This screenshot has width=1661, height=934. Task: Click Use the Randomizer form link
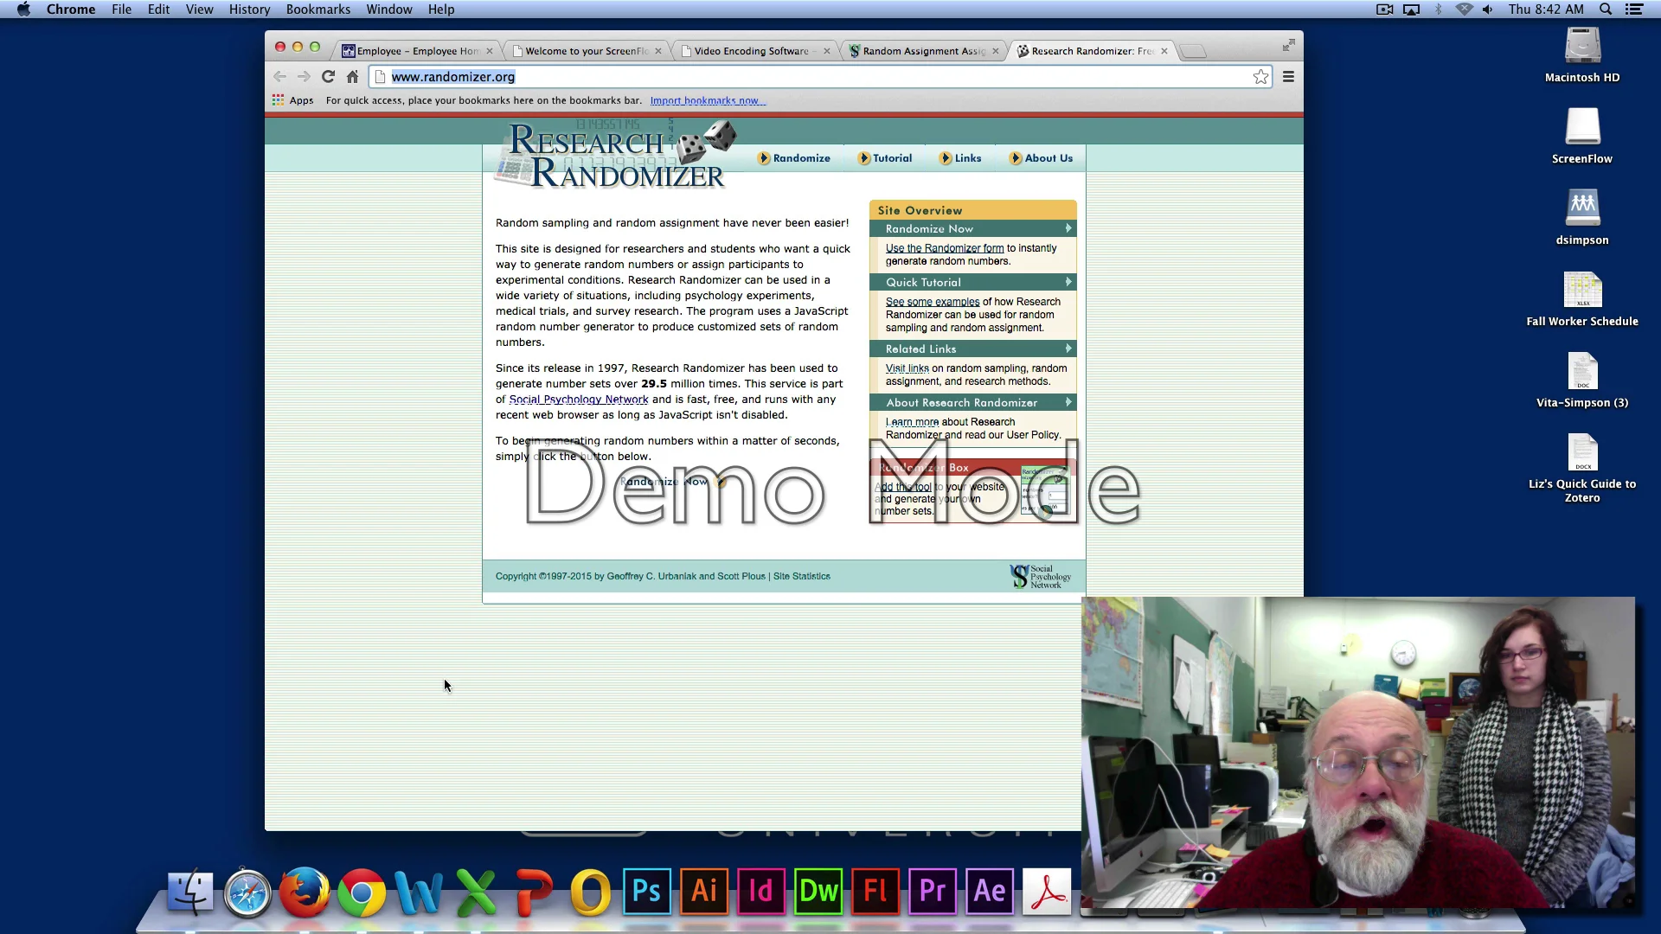coord(945,248)
